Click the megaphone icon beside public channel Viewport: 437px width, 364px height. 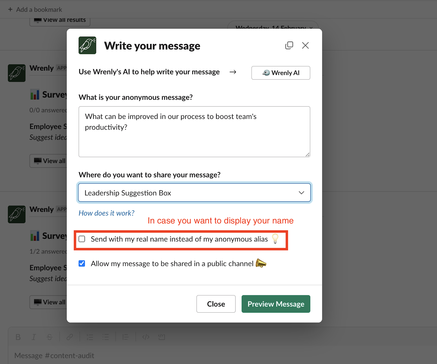[261, 263]
